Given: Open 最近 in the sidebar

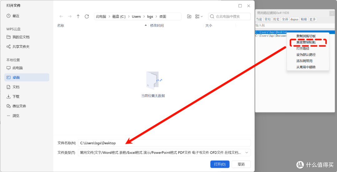Looking at the screenshot, I should [x=27, y=16].
